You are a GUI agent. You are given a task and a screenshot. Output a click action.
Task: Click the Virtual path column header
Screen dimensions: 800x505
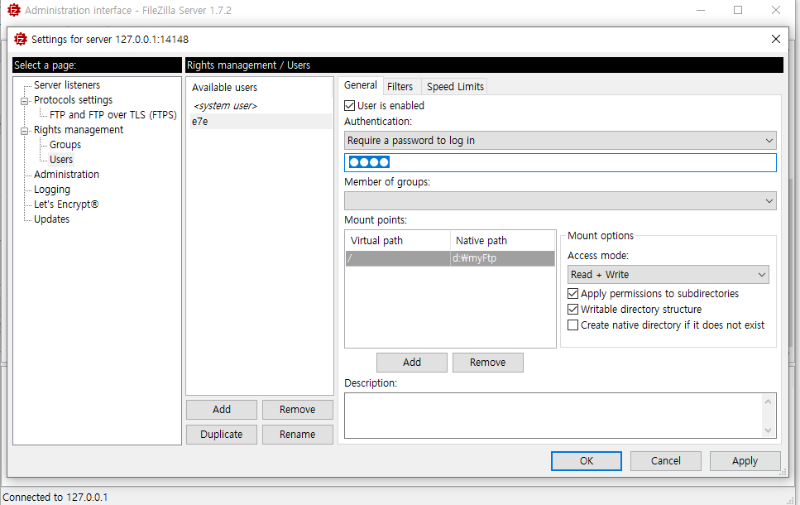pyautogui.click(x=398, y=241)
